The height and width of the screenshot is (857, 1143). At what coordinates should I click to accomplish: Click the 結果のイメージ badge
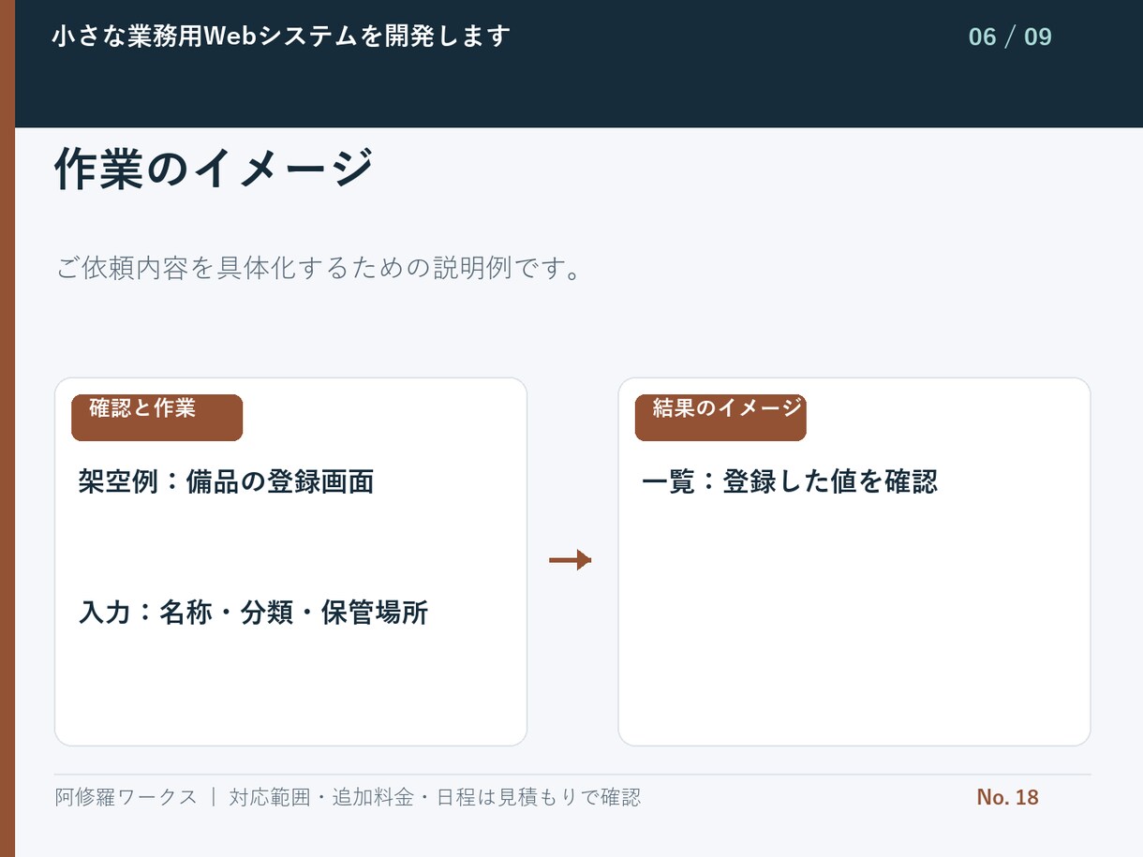(x=720, y=418)
